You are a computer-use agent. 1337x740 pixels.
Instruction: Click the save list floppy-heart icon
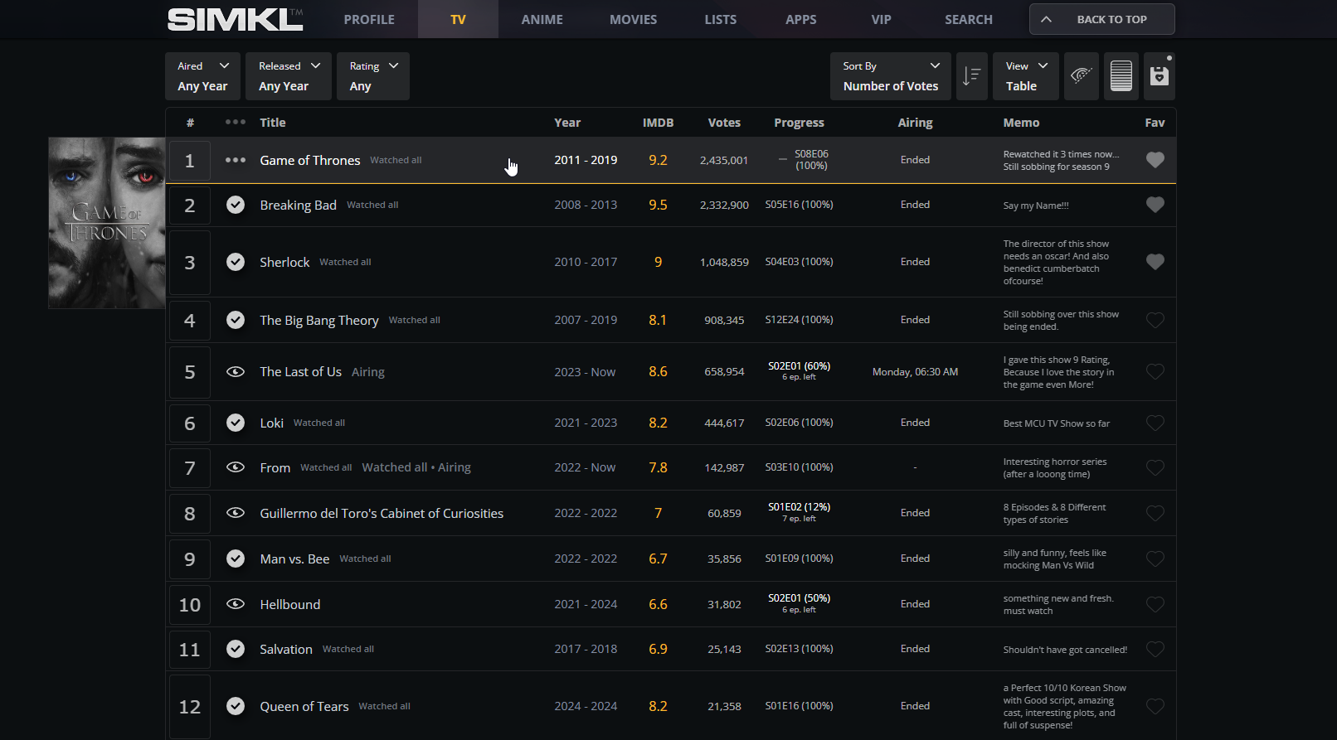[x=1159, y=76]
